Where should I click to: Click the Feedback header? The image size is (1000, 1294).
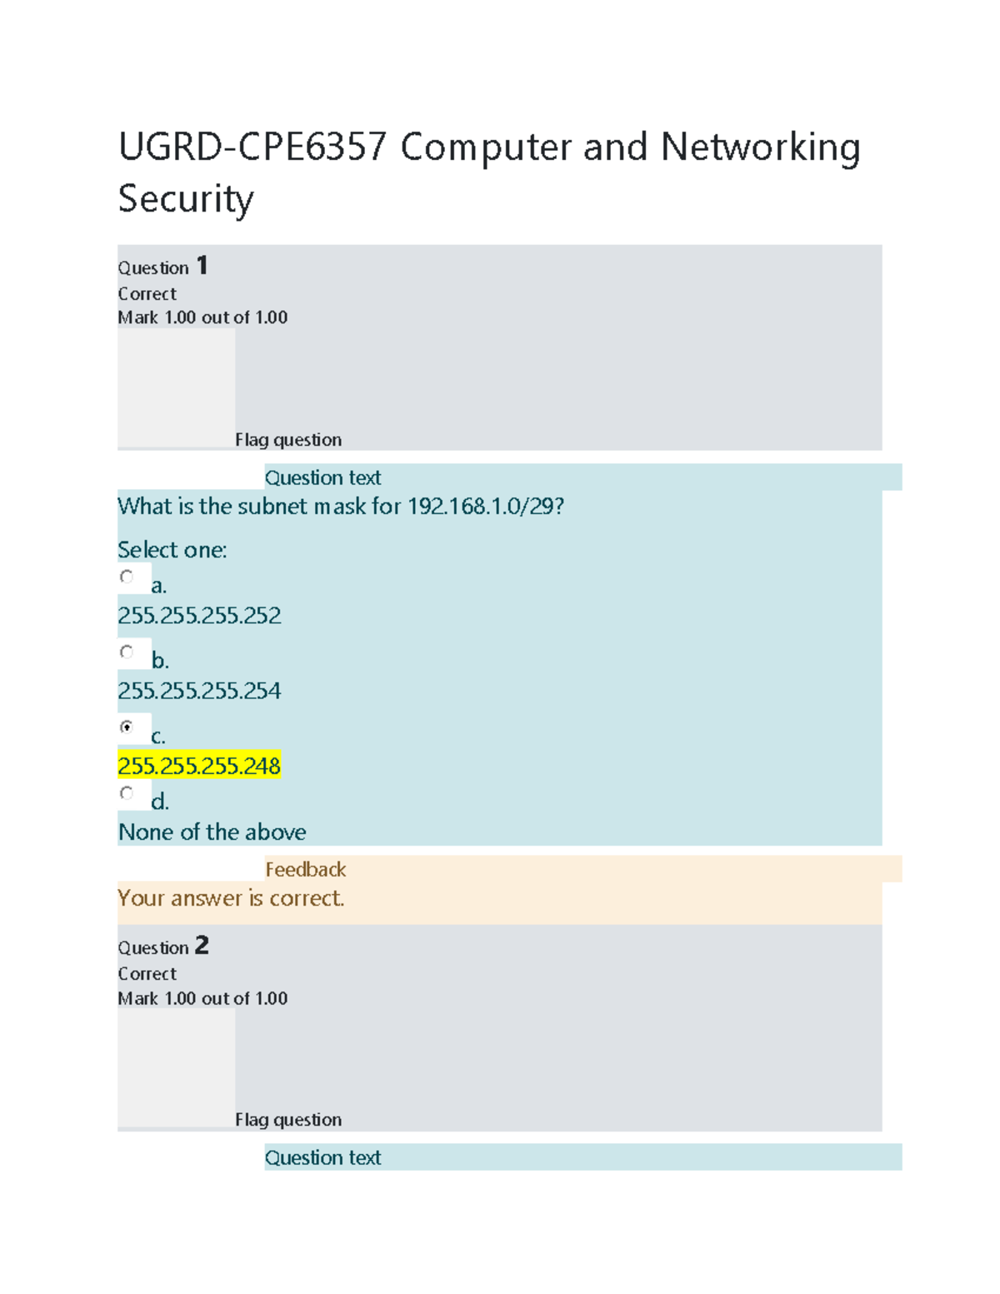click(x=305, y=869)
